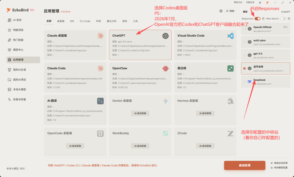Click the Visual Studio Code logo icon
Screen dimensions: 294x177
231,36
